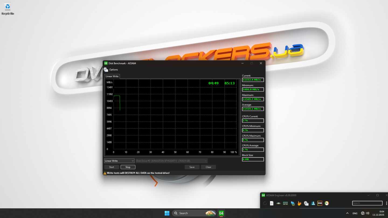The image size is (388, 218).
Task: Click the taskbar Search box
Action: (x=194, y=213)
